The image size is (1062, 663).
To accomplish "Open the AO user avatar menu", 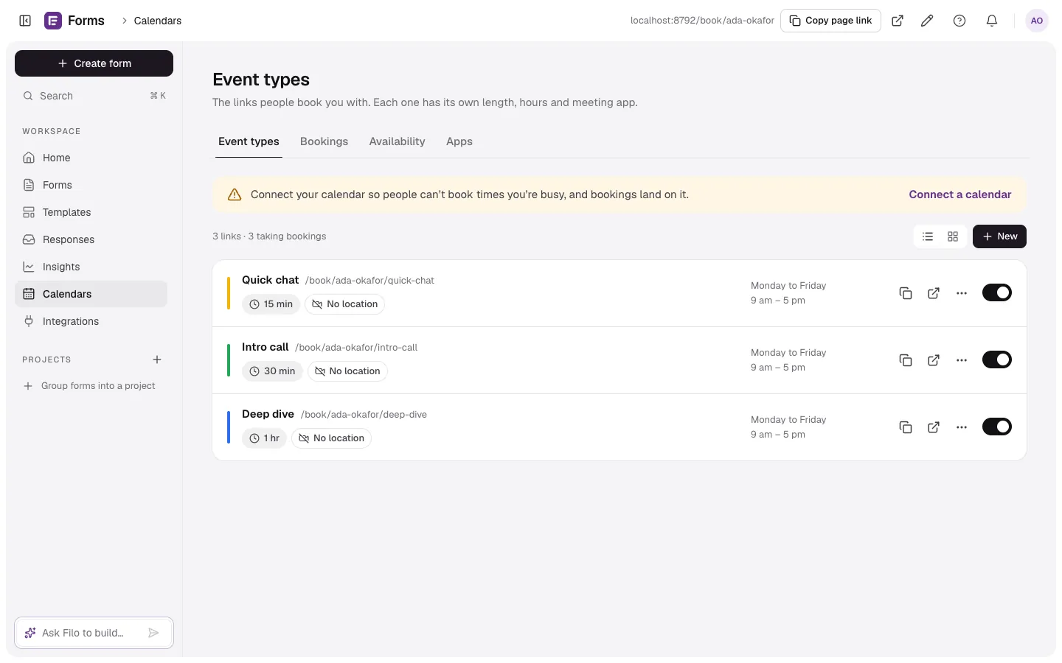I will pos(1037,21).
